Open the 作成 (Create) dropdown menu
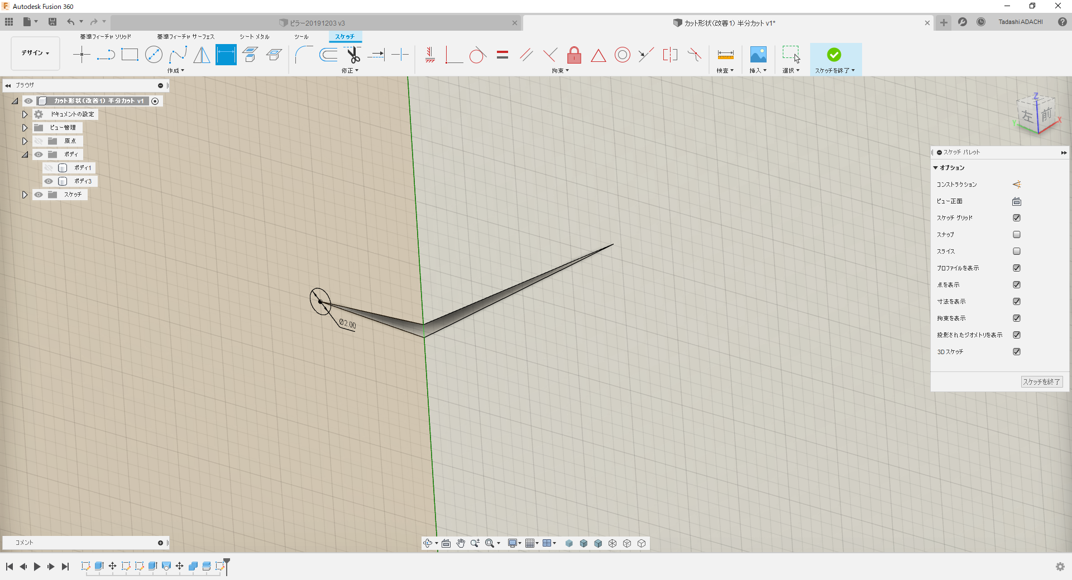 (175, 71)
